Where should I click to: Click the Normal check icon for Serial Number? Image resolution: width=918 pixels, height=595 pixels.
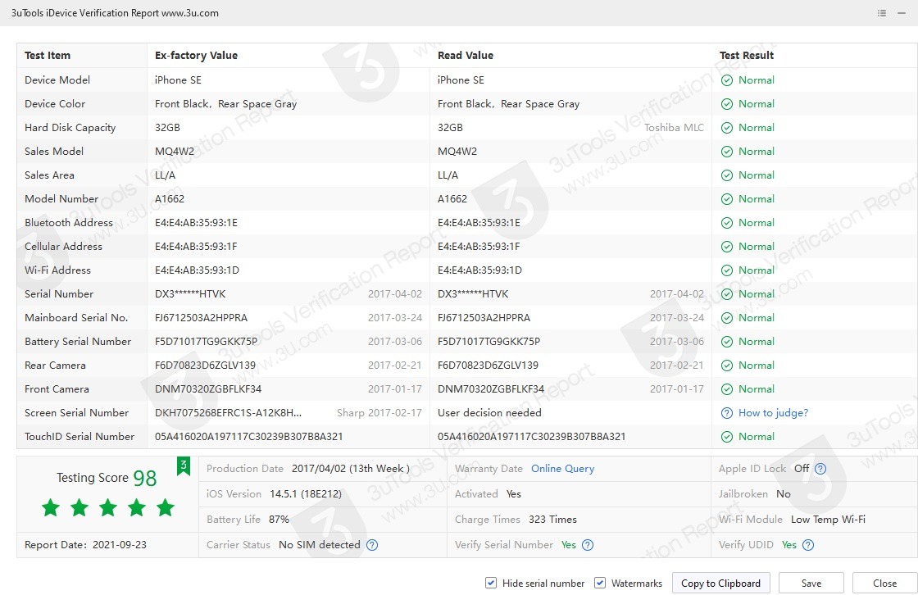726,294
